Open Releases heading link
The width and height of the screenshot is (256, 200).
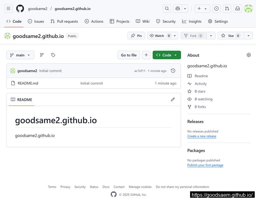(196, 122)
